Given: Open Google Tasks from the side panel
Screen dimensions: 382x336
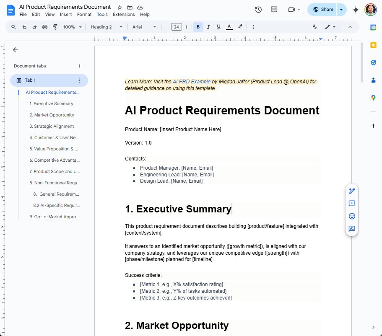Looking at the screenshot, I should 372,62.
